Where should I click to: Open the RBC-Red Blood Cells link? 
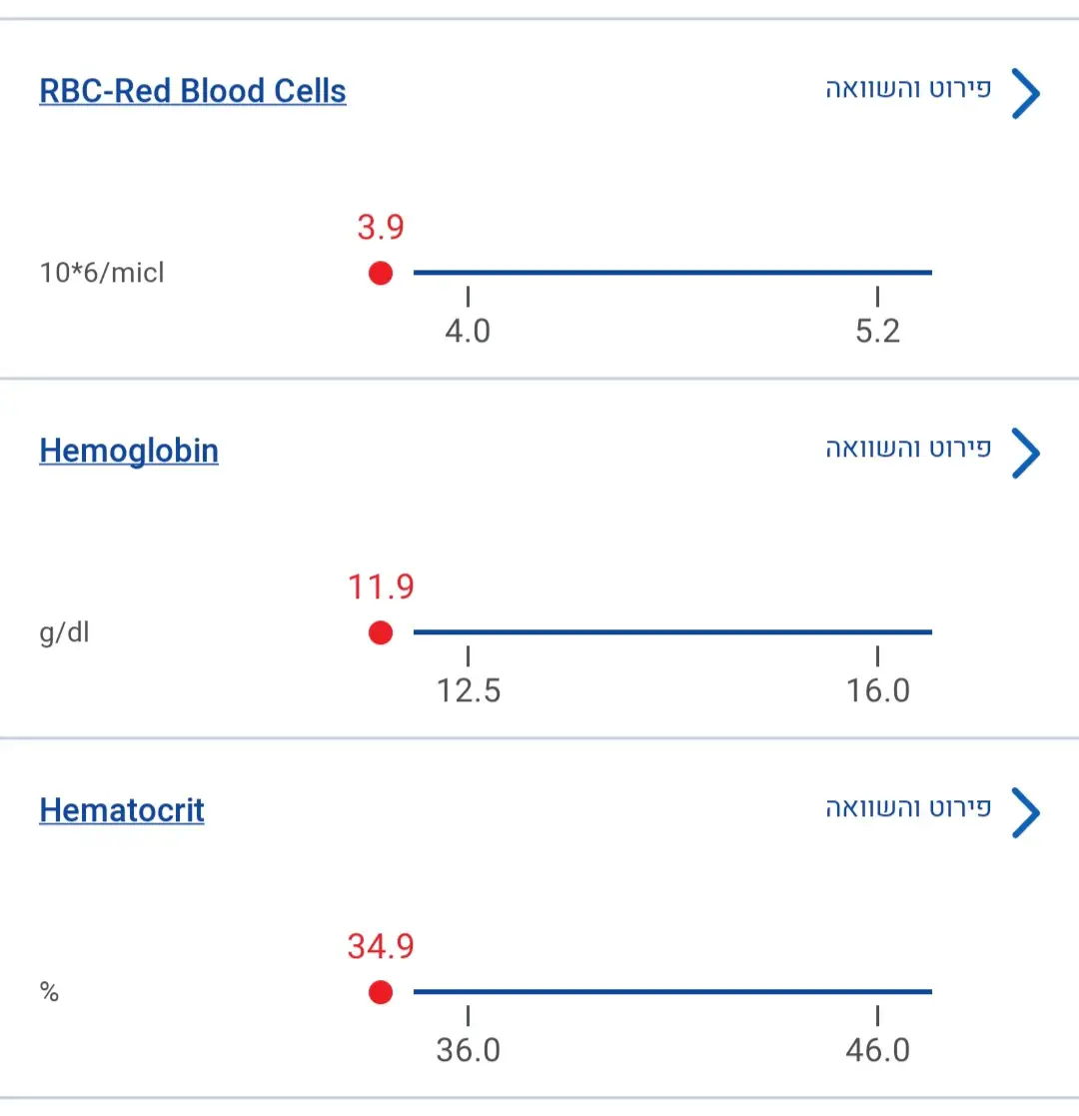click(193, 91)
